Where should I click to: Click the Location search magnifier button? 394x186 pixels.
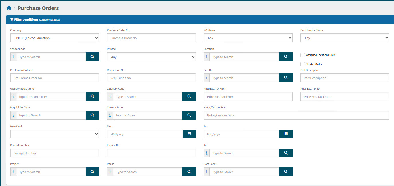[x=286, y=57]
